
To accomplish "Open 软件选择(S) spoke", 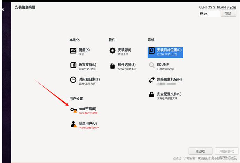I will [x=127, y=64].
